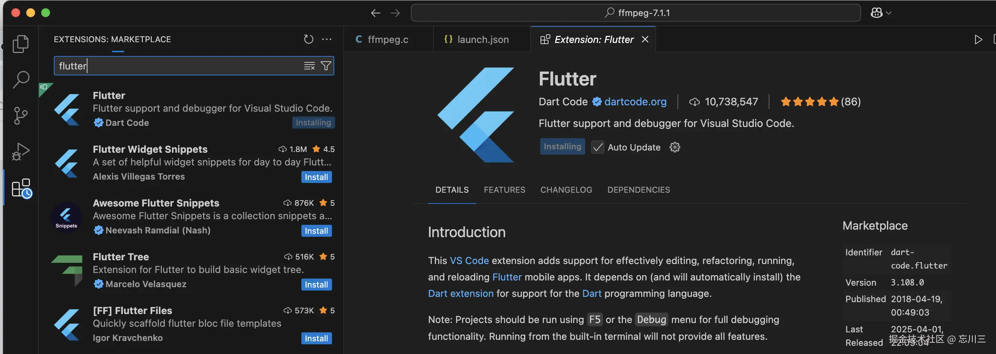
Task: Open the Run and Debug view
Action: 21,151
